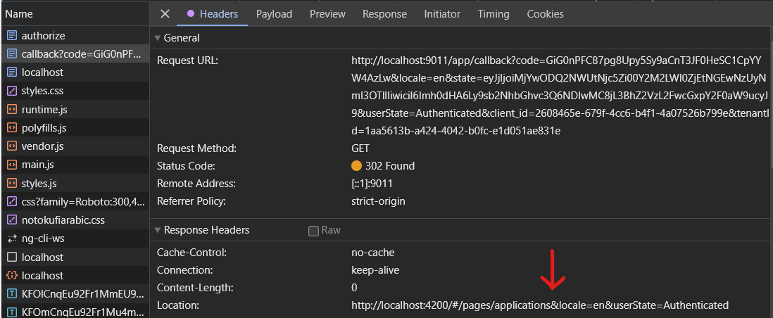This screenshot has height=318, width=773.
Task: Click the ng-cli-ws websocket request
Action: pyautogui.click(x=75, y=238)
